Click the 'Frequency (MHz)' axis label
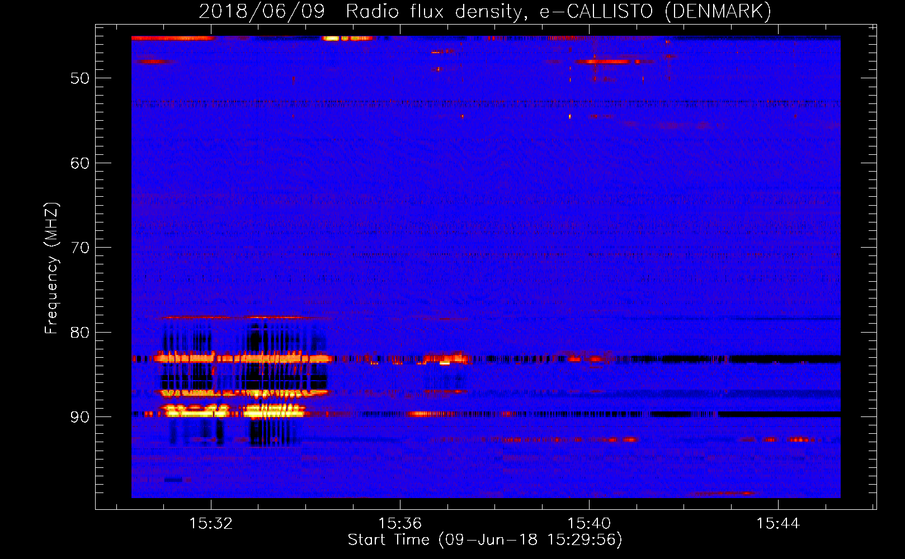 pos(51,268)
